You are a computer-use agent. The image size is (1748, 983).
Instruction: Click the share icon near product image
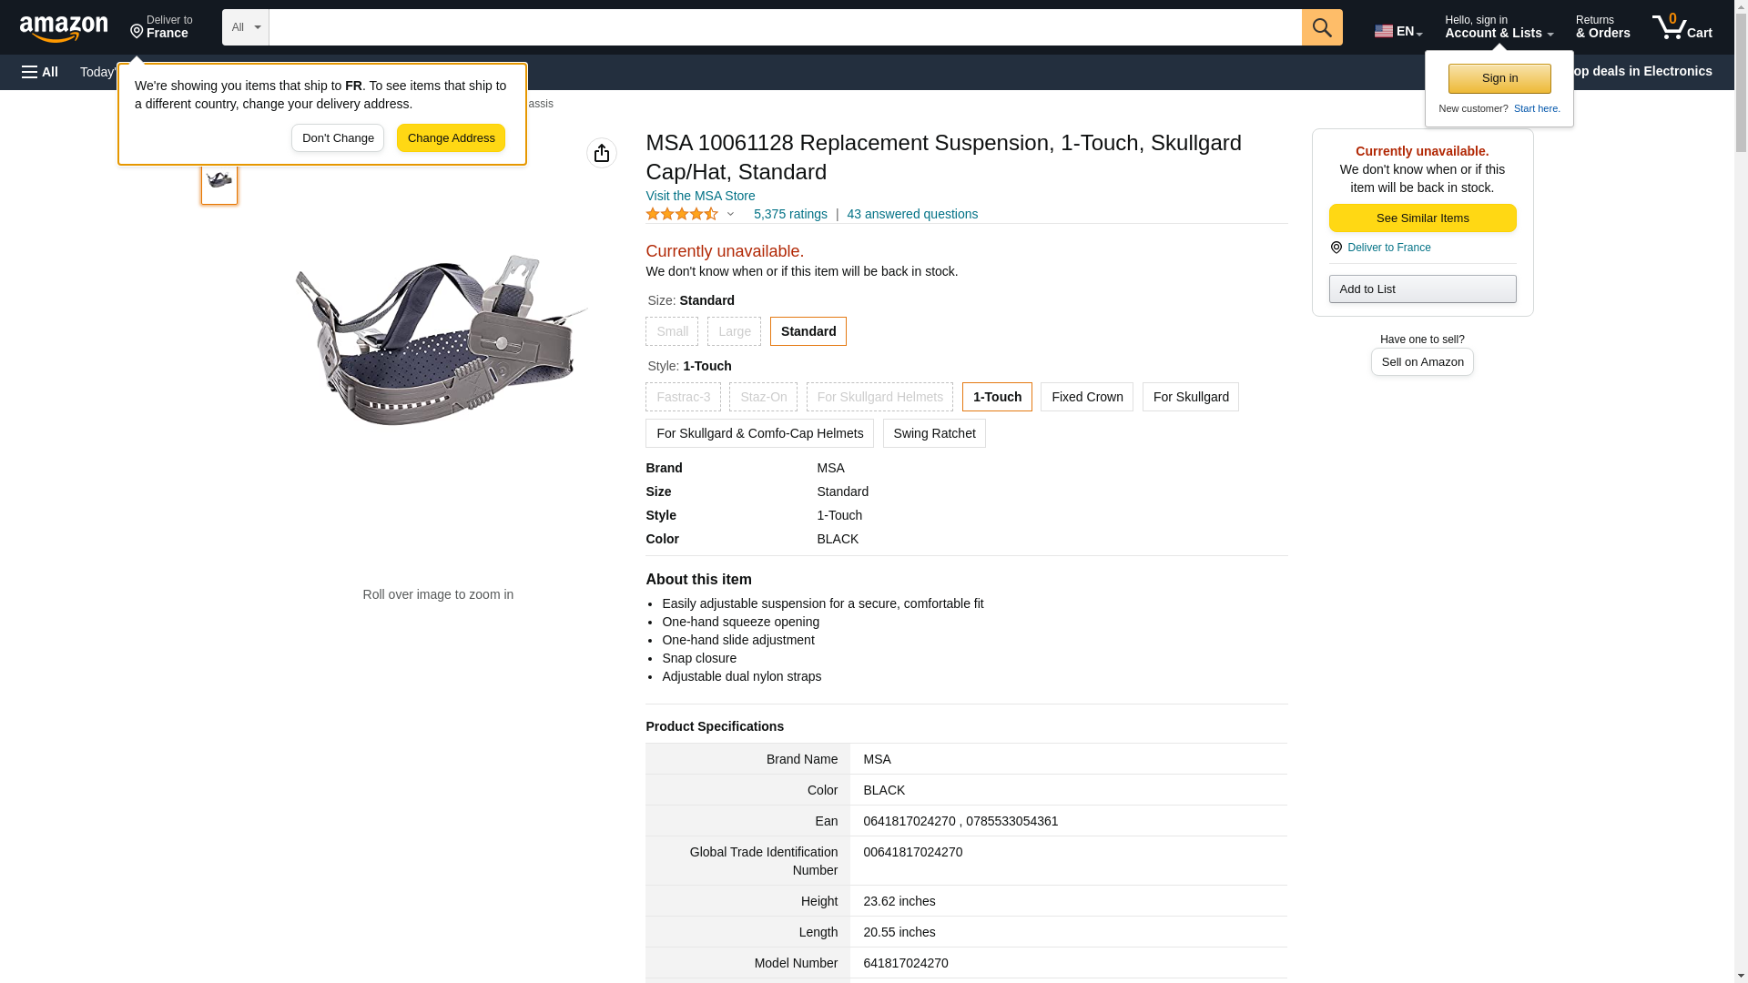coord(601,153)
